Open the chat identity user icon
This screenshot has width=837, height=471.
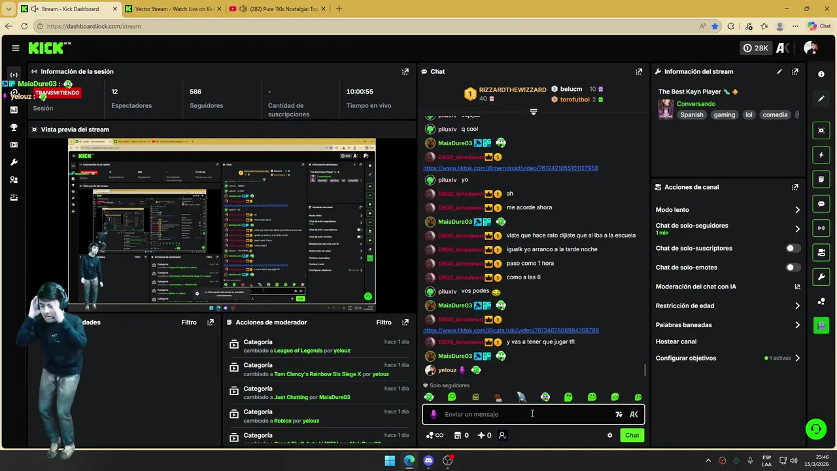pyautogui.click(x=502, y=435)
